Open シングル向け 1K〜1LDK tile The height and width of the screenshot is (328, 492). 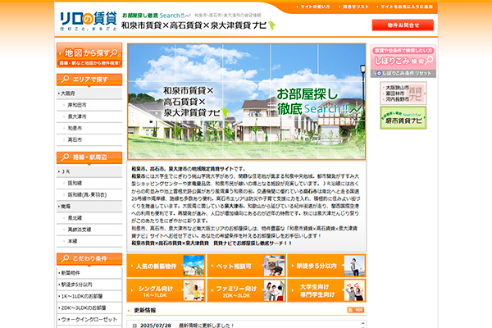pos(166,290)
